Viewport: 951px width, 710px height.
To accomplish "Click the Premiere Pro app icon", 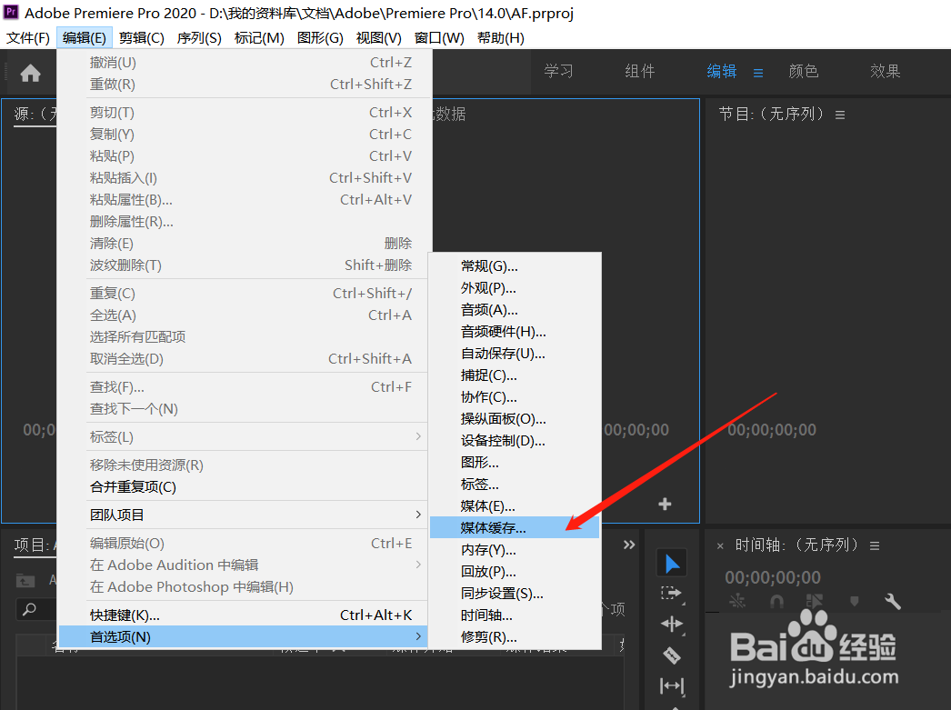I will 11,12.
